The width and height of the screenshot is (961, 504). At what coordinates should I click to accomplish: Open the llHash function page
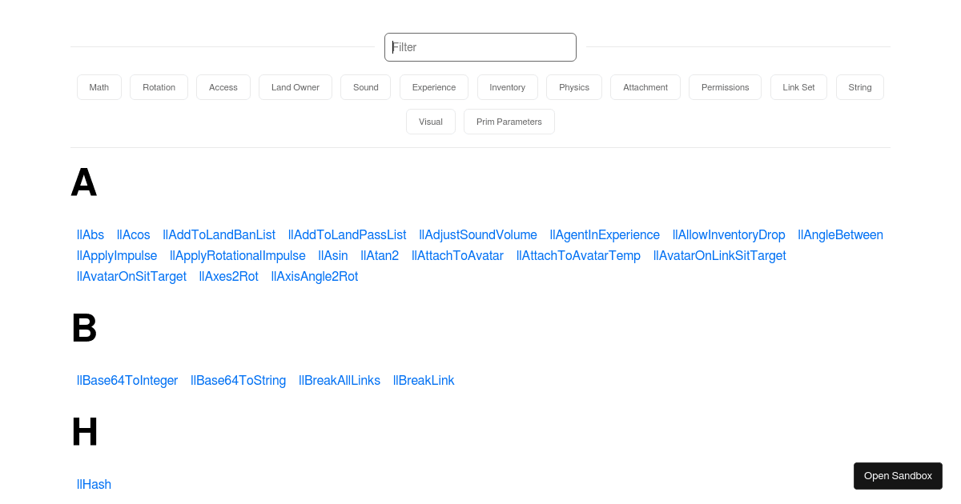pyautogui.click(x=94, y=484)
